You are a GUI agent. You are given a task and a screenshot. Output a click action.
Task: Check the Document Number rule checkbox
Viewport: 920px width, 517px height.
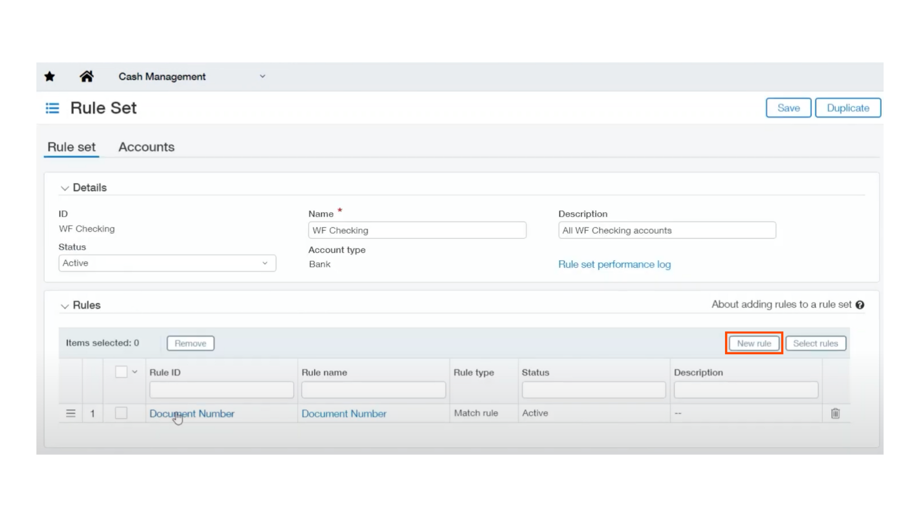click(x=121, y=413)
